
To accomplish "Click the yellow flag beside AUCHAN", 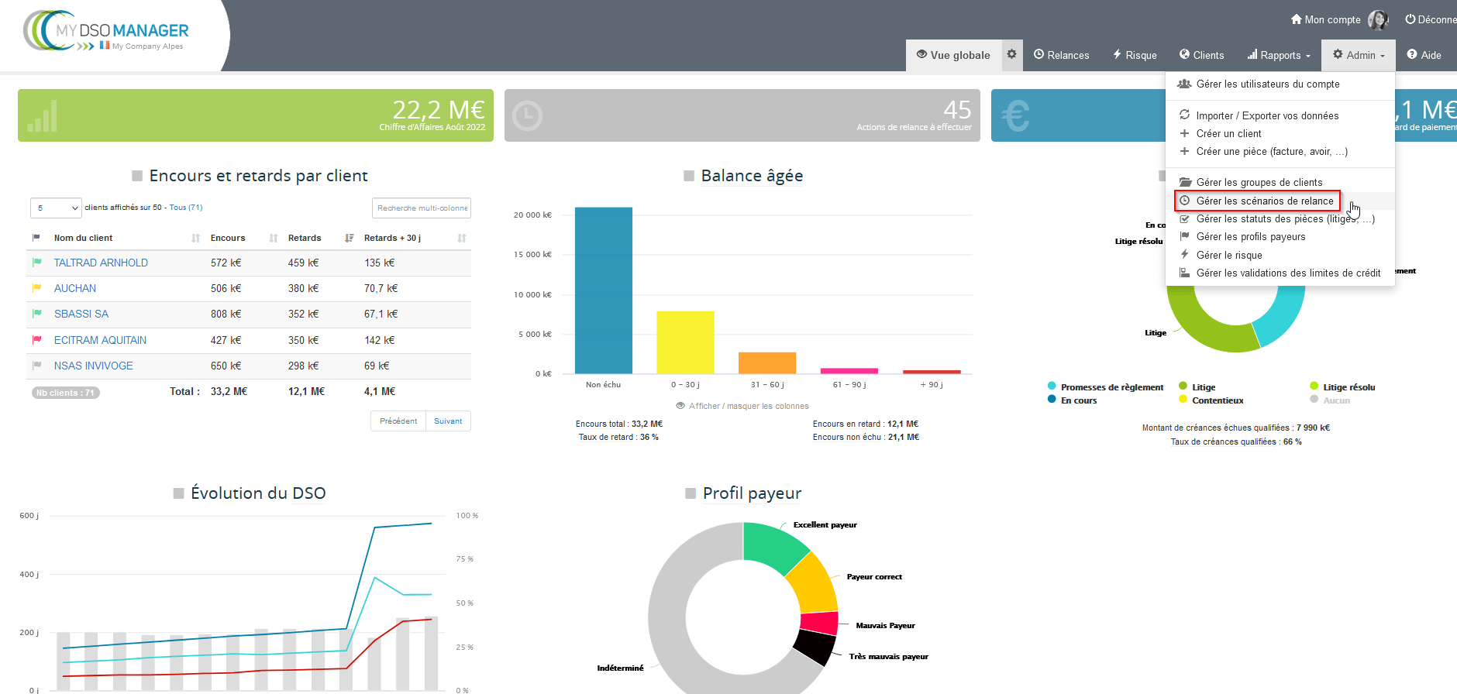I will click(x=36, y=288).
